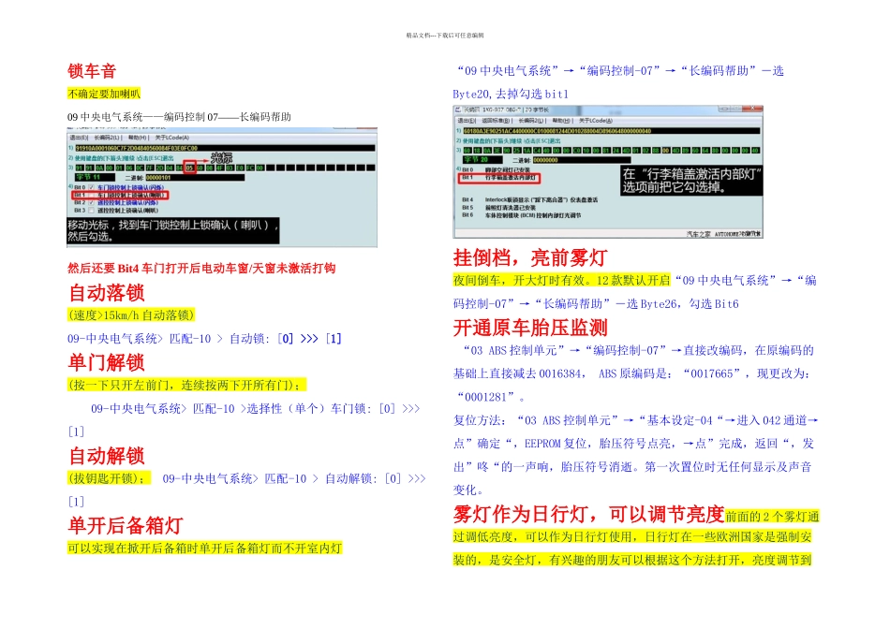The width and height of the screenshot is (890, 629).
Task: Click the 挂倒档，亮前雾灯 heading
Action: (530, 257)
